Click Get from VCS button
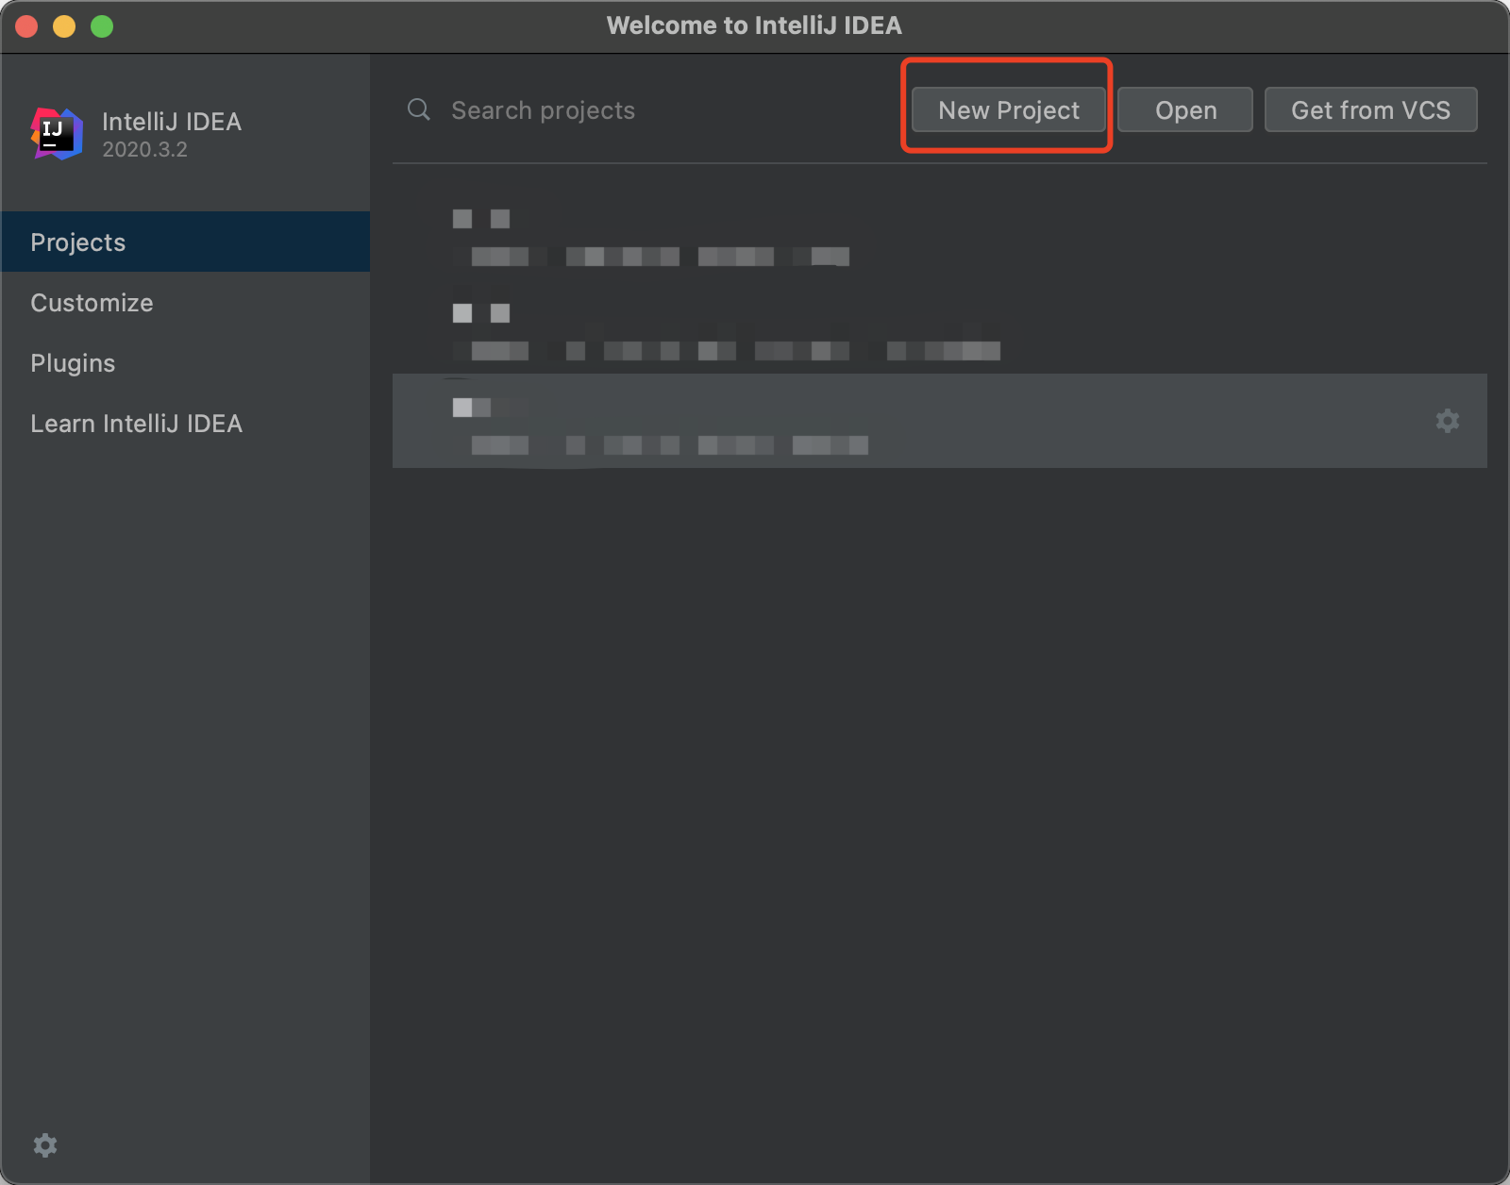1510x1185 pixels. coord(1370,109)
